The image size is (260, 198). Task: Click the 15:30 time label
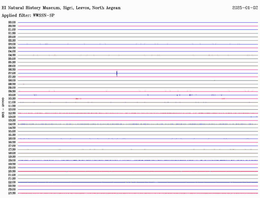click(x=12, y=135)
